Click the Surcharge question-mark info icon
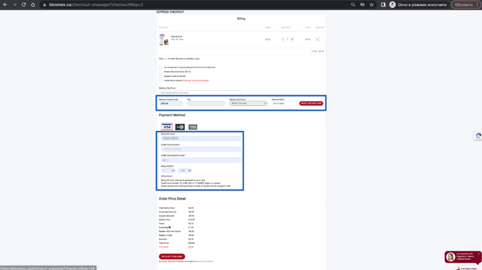The height and width of the screenshot is (270, 482). click(170, 227)
